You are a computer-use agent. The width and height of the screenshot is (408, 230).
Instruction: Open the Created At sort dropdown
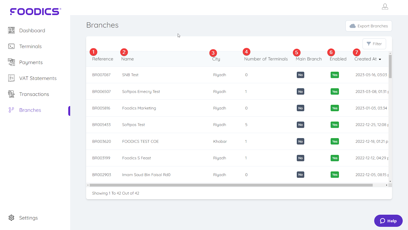pos(367,59)
